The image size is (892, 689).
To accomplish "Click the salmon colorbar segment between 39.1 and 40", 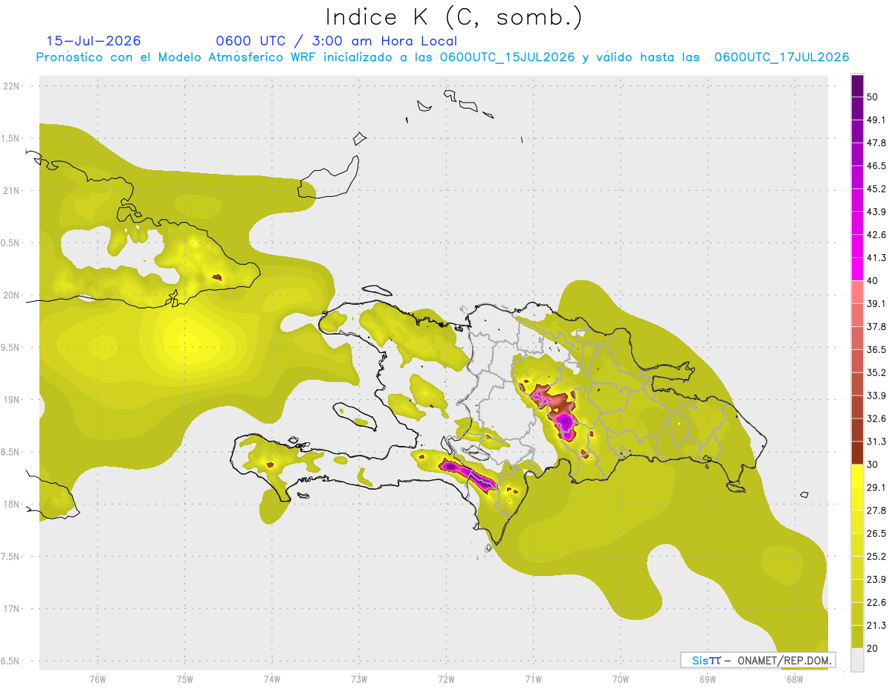I will pos(858,293).
